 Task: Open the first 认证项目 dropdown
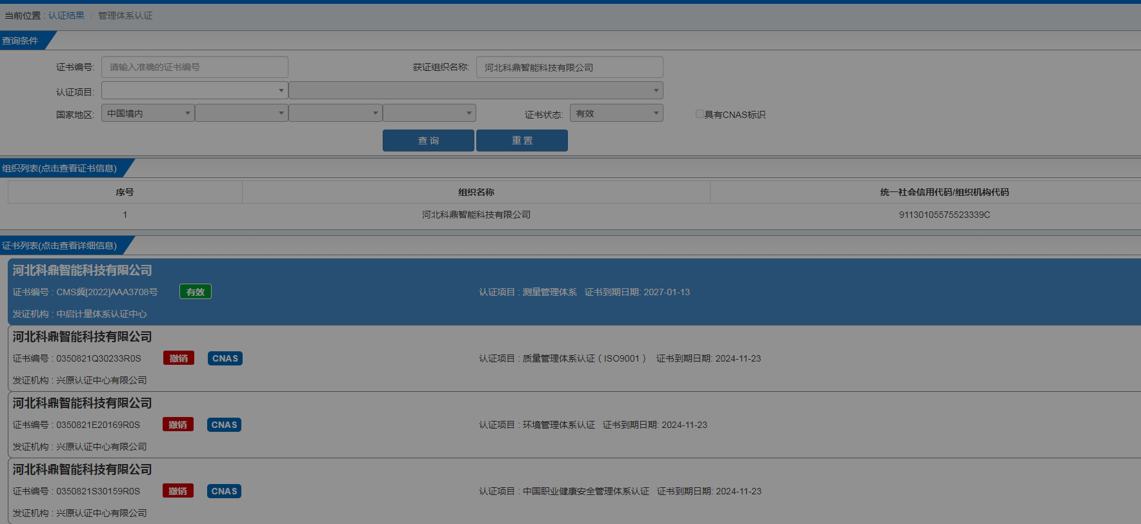(x=194, y=90)
